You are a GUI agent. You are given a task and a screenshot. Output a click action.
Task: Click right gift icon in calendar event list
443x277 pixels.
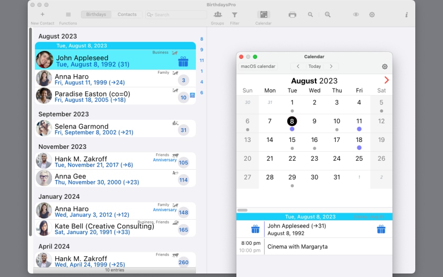tap(381, 229)
